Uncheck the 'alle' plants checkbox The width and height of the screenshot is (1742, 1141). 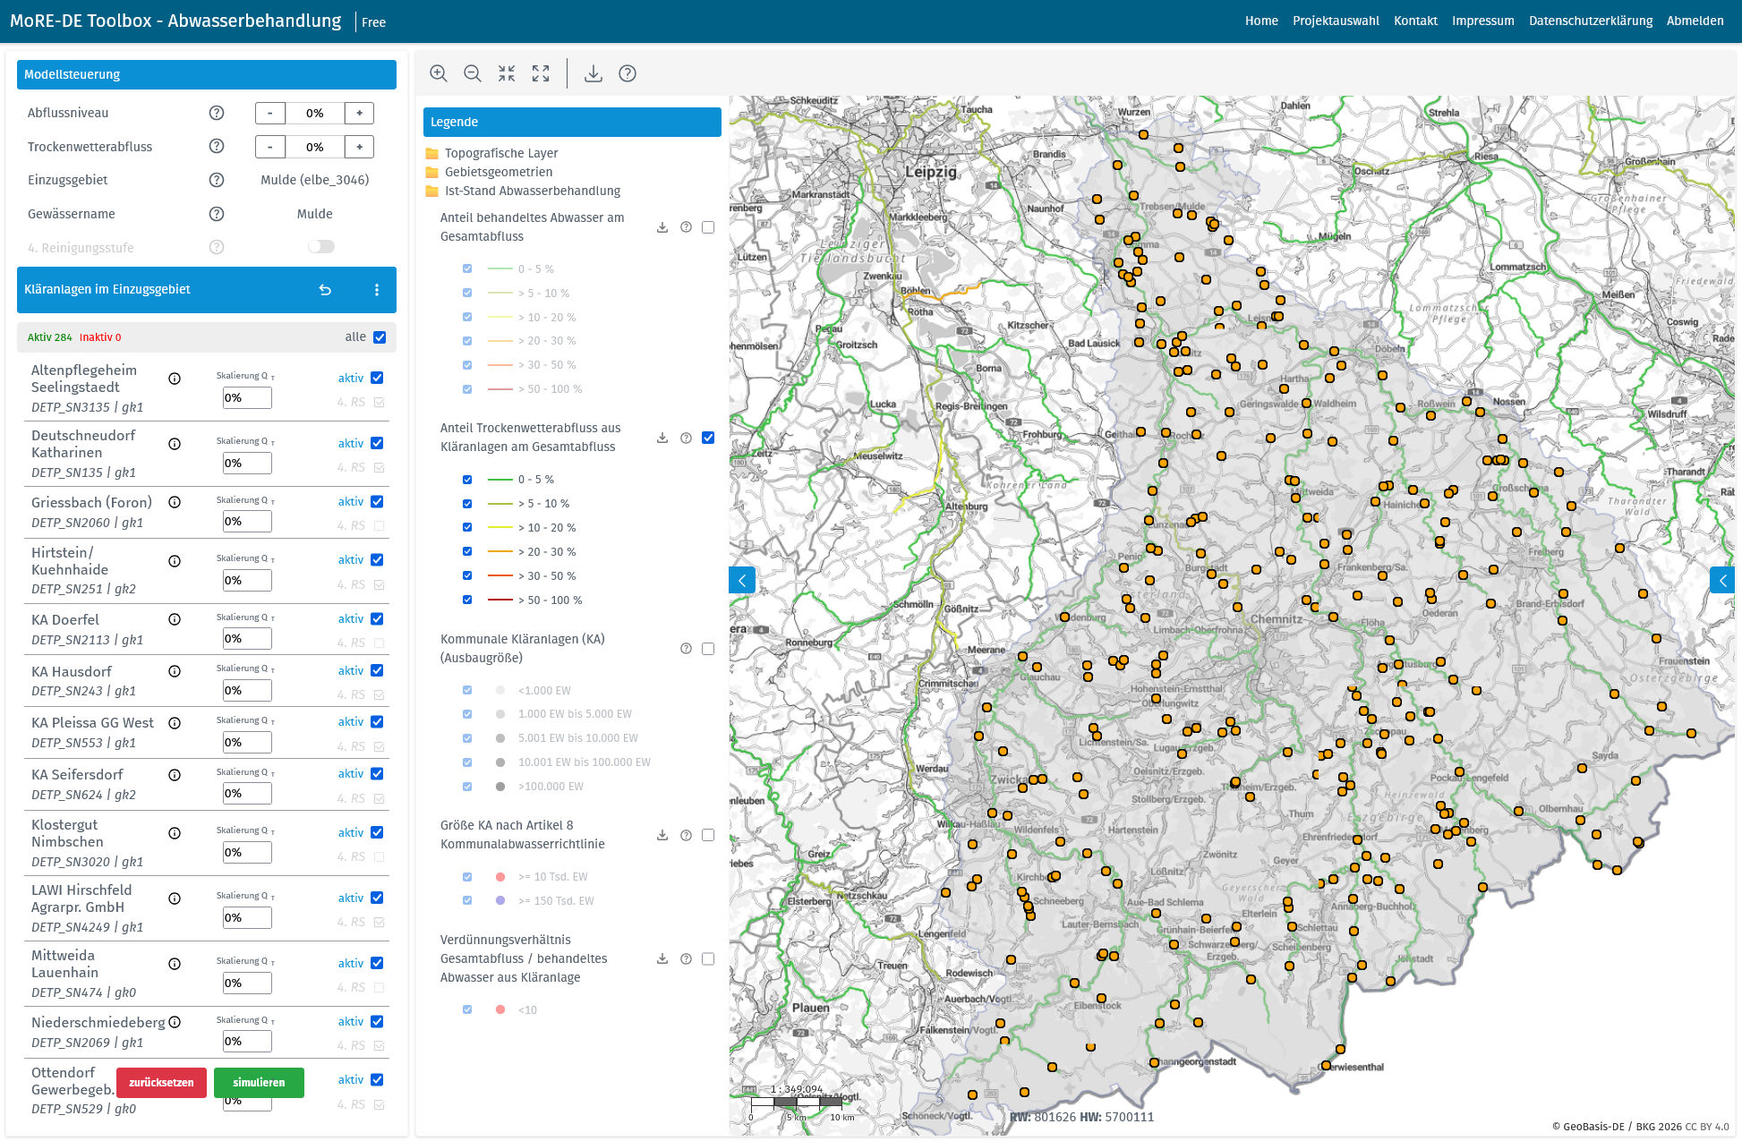point(380,337)
